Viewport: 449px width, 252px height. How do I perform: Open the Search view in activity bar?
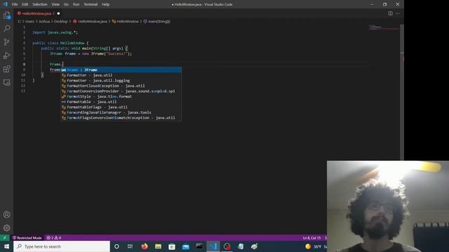click(6, 28)
